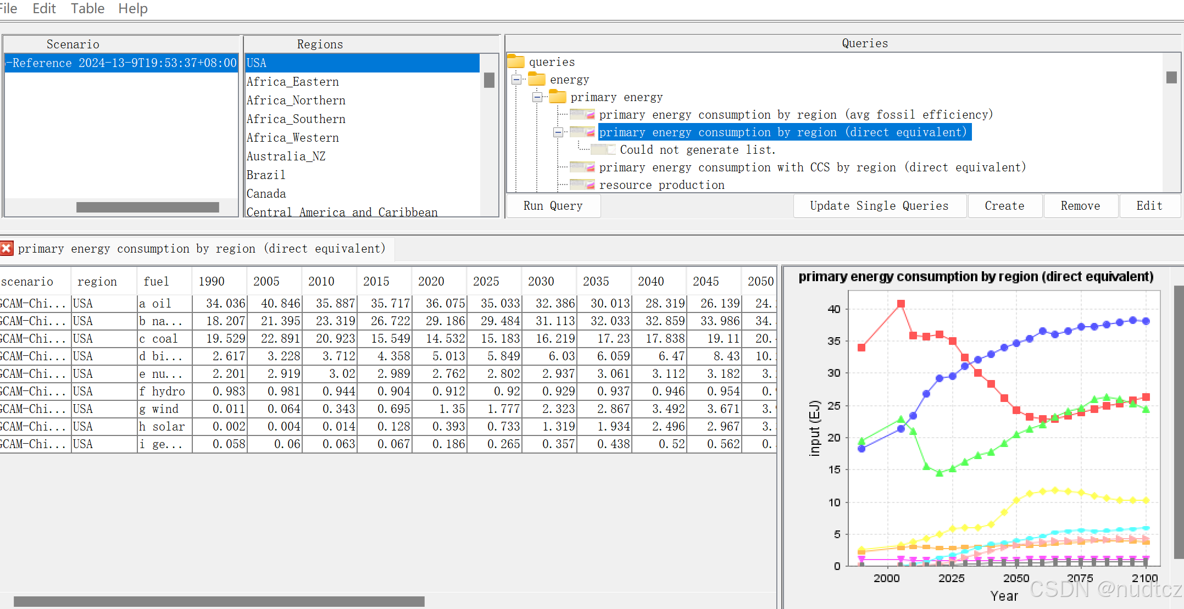Open the Help menu
1184x609 pixels.
pos(133,9)
